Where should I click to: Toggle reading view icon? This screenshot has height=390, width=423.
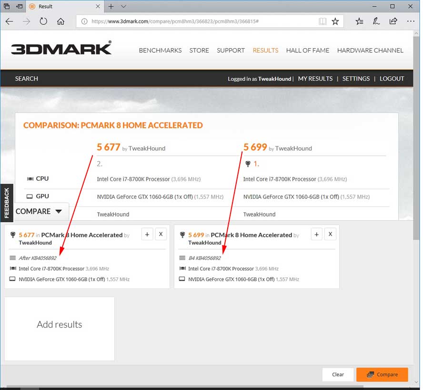pyautogui.click(x=322, y=21)
